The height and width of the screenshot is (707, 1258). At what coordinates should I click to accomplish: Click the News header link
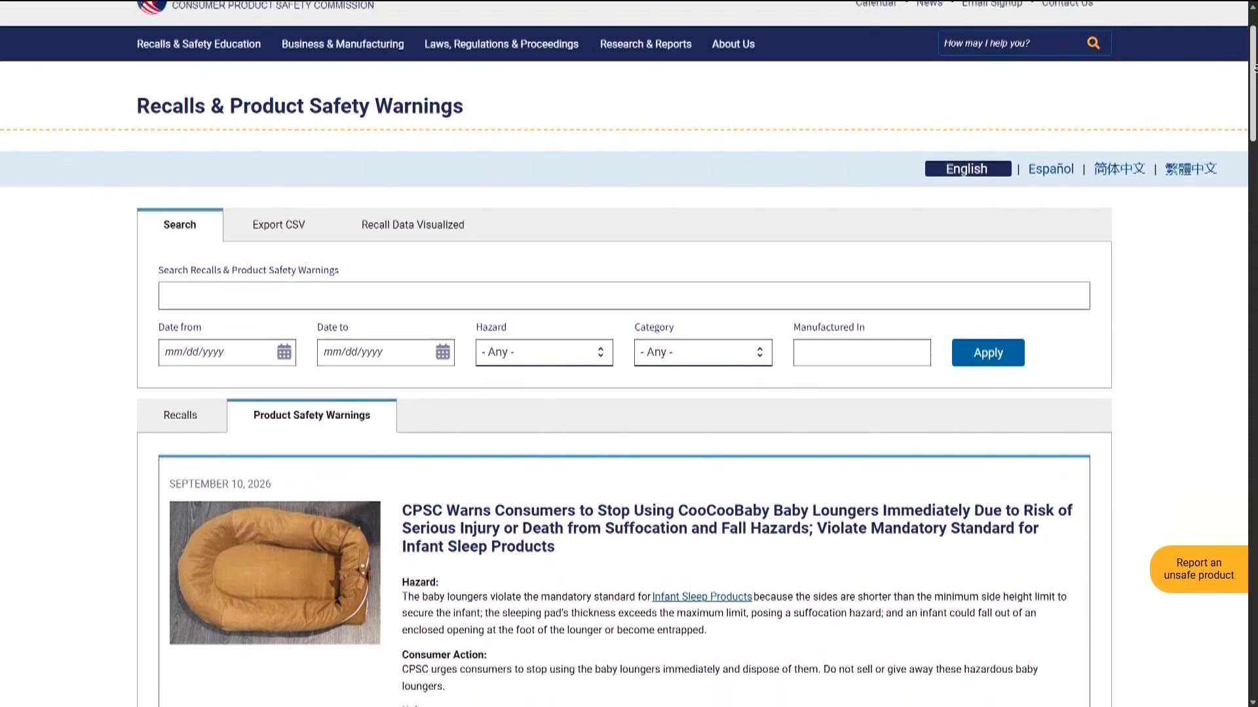click(929, 4)
